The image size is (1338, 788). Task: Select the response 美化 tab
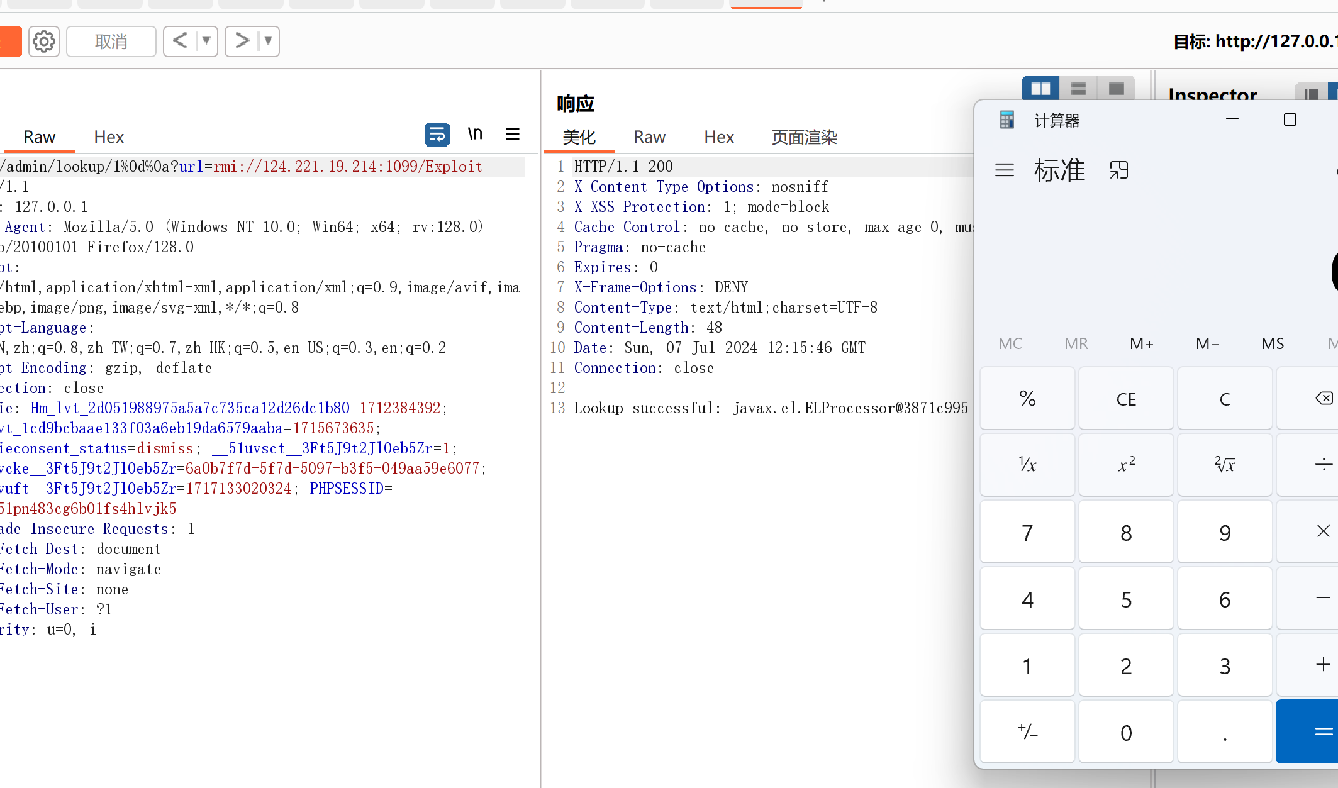579,137
